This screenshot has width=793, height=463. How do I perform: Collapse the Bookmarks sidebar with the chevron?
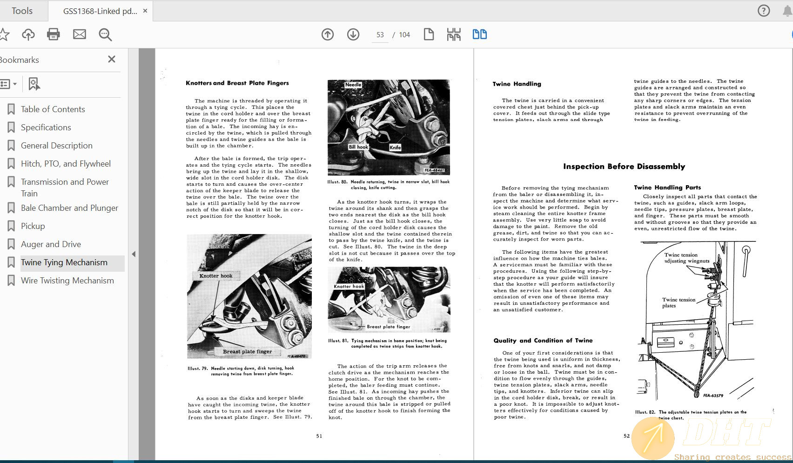tap(134, 254)
